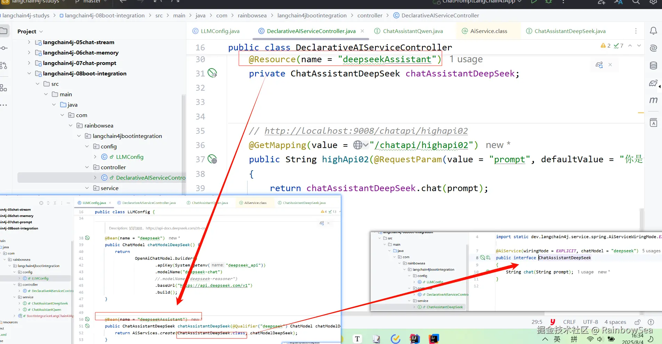Viewport: 662px width, 344px height.
Task: Switch to the ChatAssistantQwen.java tab
Action: click(409, 31)
